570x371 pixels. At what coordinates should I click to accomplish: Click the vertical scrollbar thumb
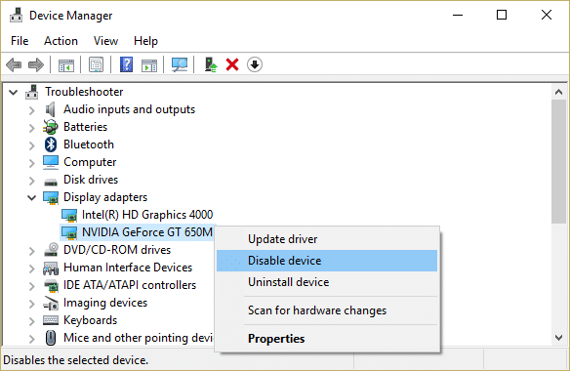click(558, 161)
